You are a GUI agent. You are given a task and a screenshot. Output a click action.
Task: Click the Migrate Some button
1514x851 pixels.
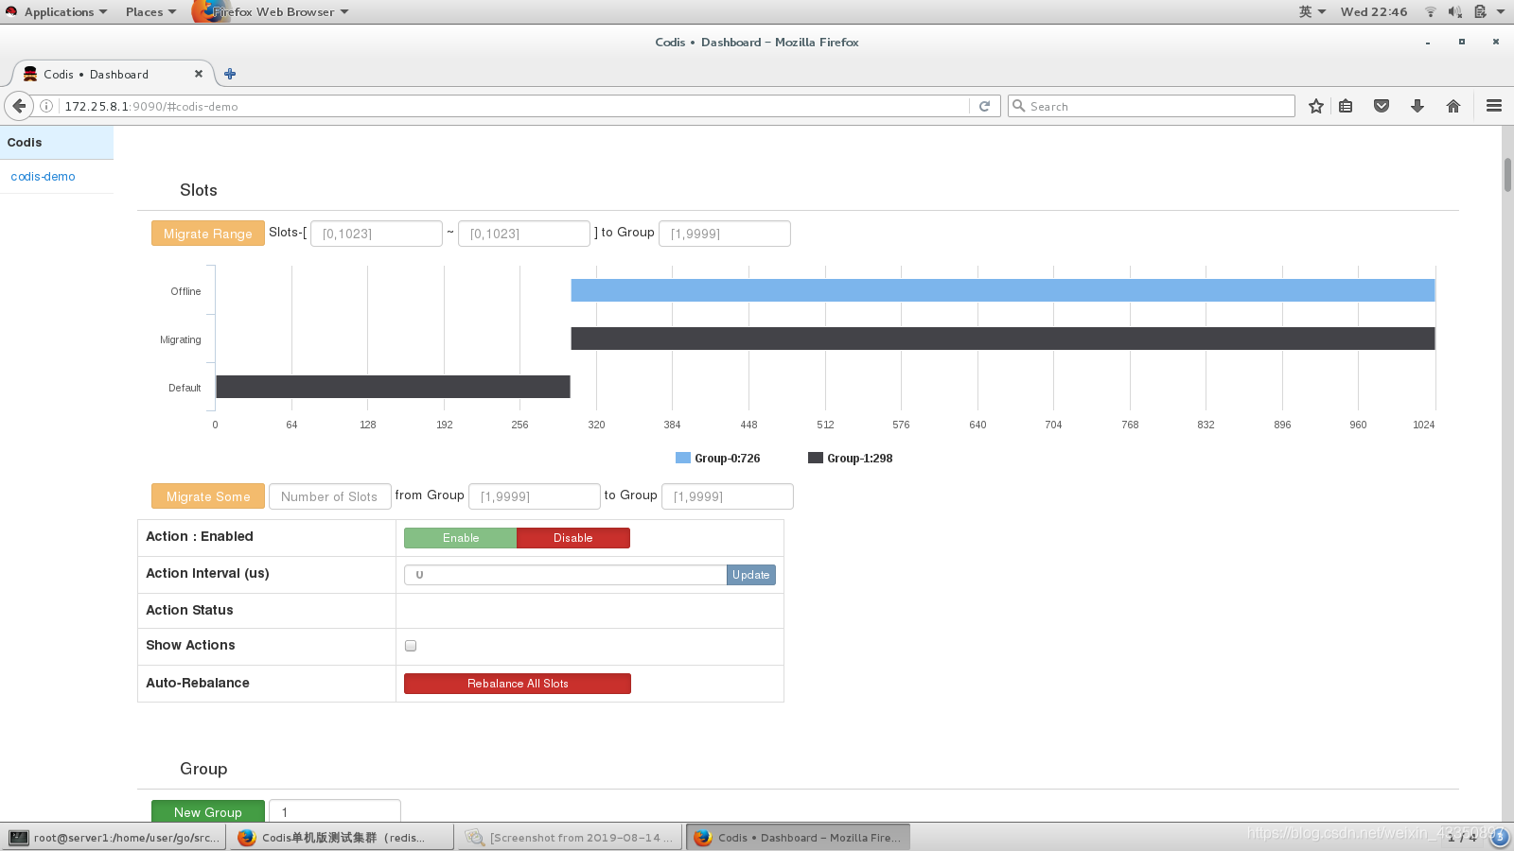pyautogui.click(x=208, y=496)
